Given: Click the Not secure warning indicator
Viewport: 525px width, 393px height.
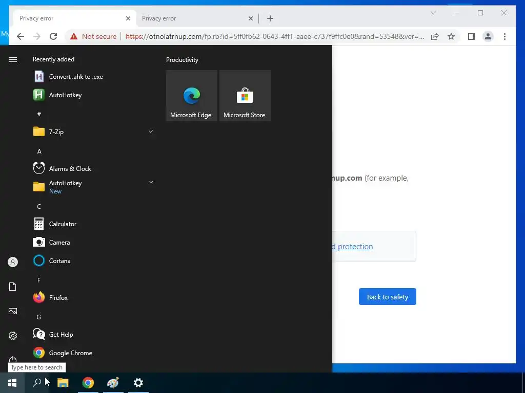Looking at the screenshot, I should 93,36.
